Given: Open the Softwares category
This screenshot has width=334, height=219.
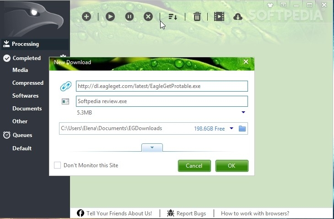Looking at the screenshot, I should coord(25,96).
